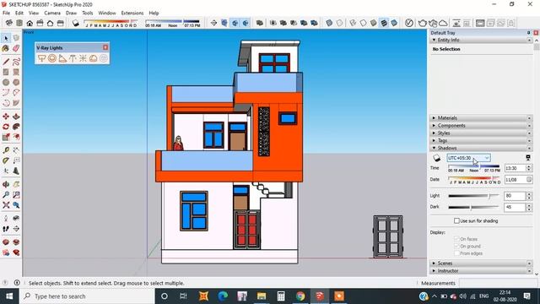The height and width of the screenshot is (304, 540).
Task: Open the Window menu
Action: click(107, 14)
